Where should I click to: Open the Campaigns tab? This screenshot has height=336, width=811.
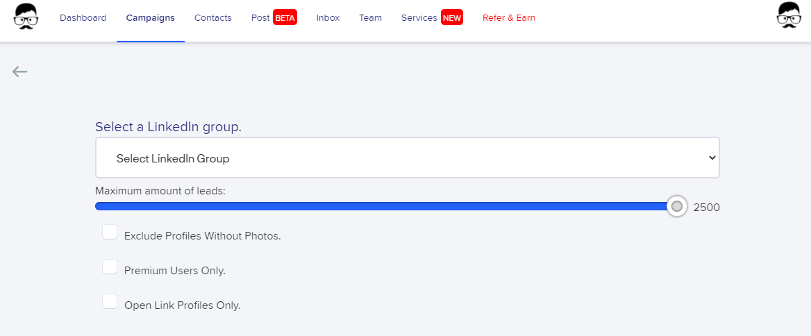[x=151, y=17]
